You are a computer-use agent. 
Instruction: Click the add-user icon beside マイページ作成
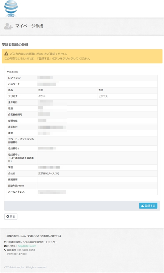pos(8,26)
